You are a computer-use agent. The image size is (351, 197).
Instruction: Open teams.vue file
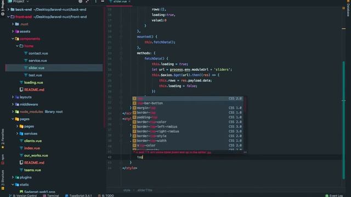click(32, 170)
